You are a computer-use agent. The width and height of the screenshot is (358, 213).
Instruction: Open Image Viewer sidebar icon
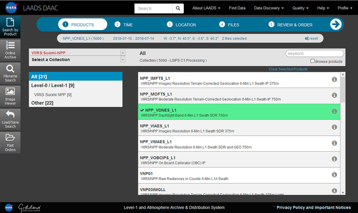[x=10, y=96]
